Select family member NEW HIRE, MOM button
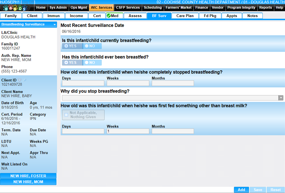This screenshot has width=285, height=193. pyautogui.click(x=28, y=182)
